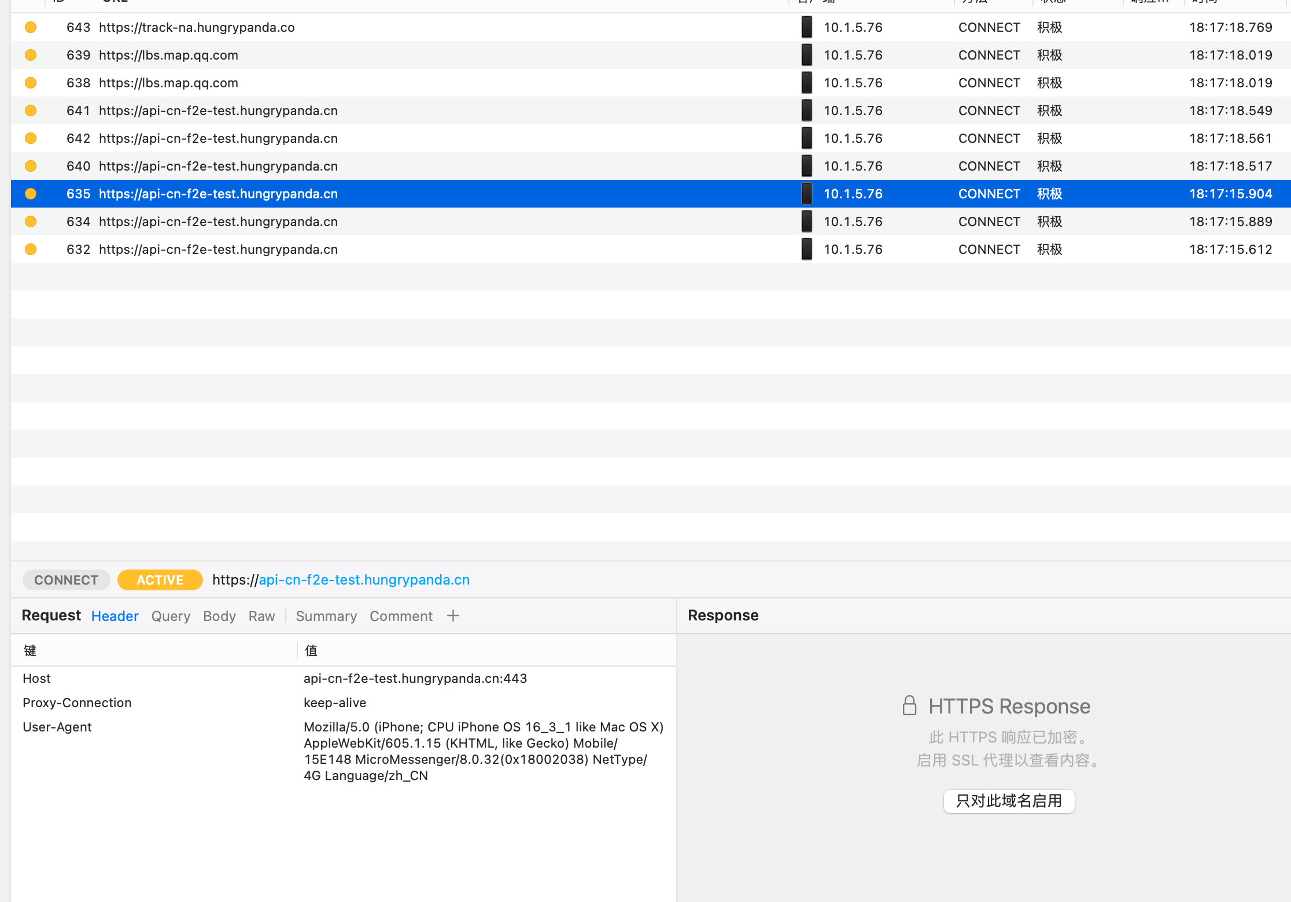Click the yellow status indicator of request 632
The image size is (1291, 902).
tap(30, 249)
